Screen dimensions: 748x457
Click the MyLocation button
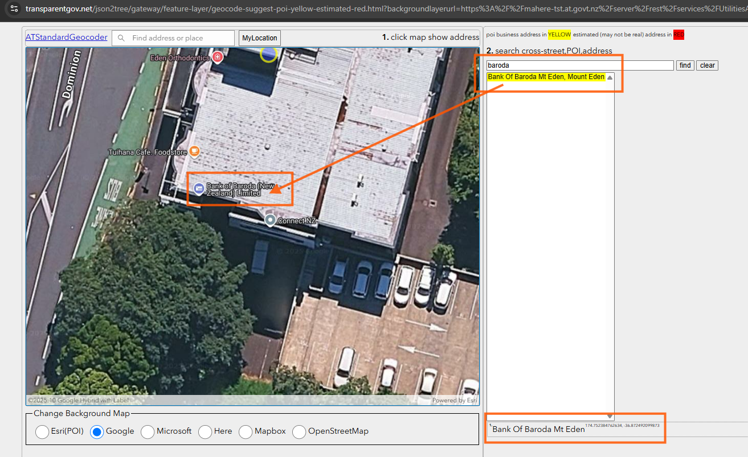pos(260,38)
